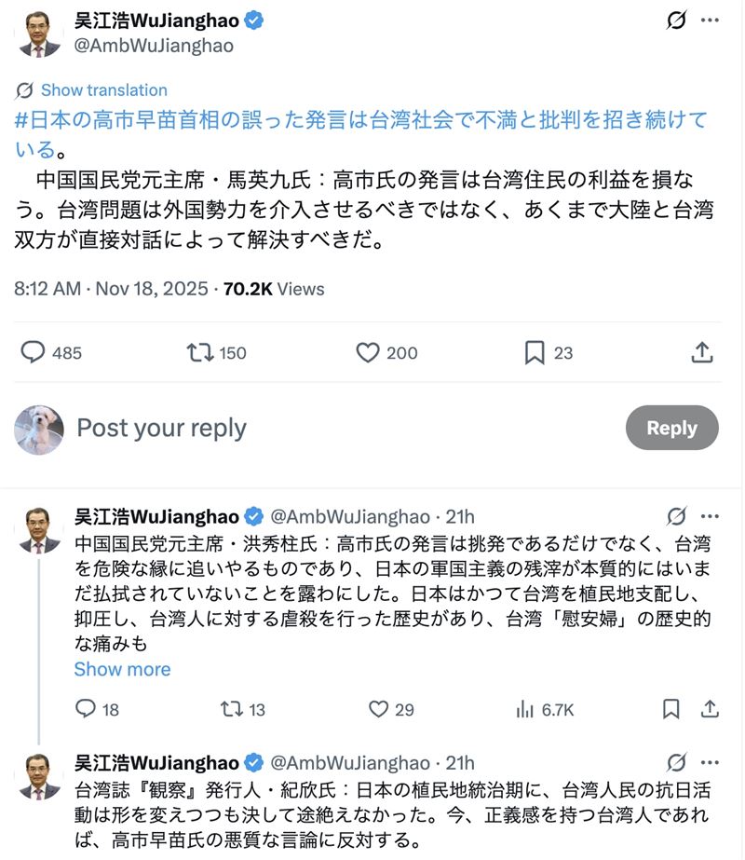Click the reply count icon showing 485
This screenshot has width=745, height=860.
pos(34,352)
